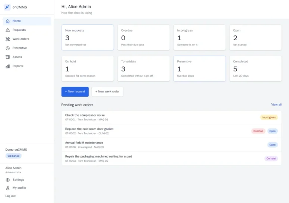Image resolution: width=289 pixels, height=203 pixels.
Task: Click the New work order button
Action: click(x=107, y=92)
